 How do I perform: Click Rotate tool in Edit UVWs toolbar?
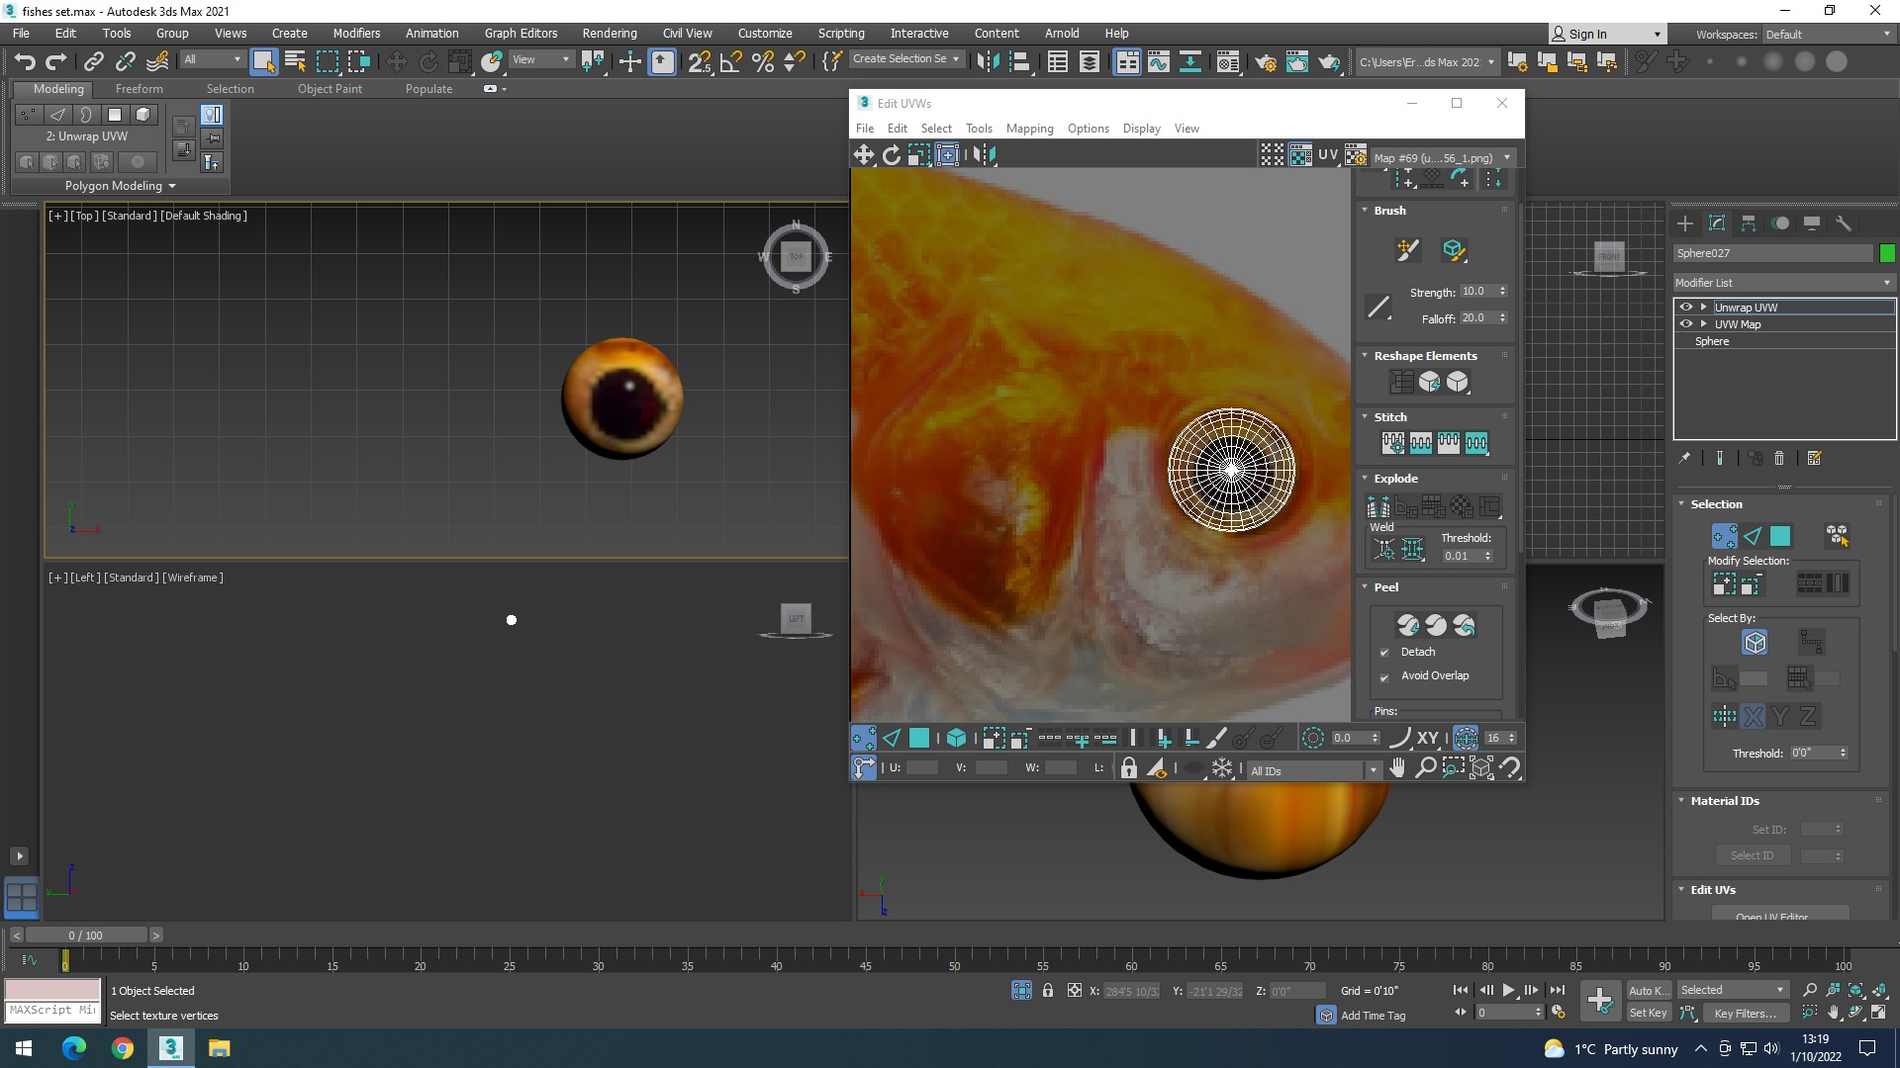coord(892,155)
